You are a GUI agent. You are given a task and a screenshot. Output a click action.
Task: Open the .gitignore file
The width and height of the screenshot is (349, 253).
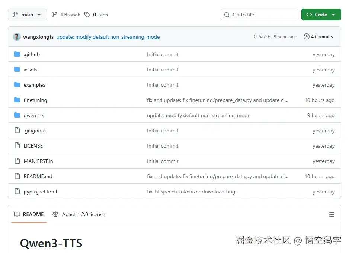[x=35, y=131]
